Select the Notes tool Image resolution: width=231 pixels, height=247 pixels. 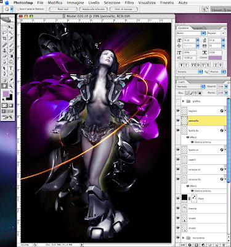pyautogui.click(x=4, y=80)
